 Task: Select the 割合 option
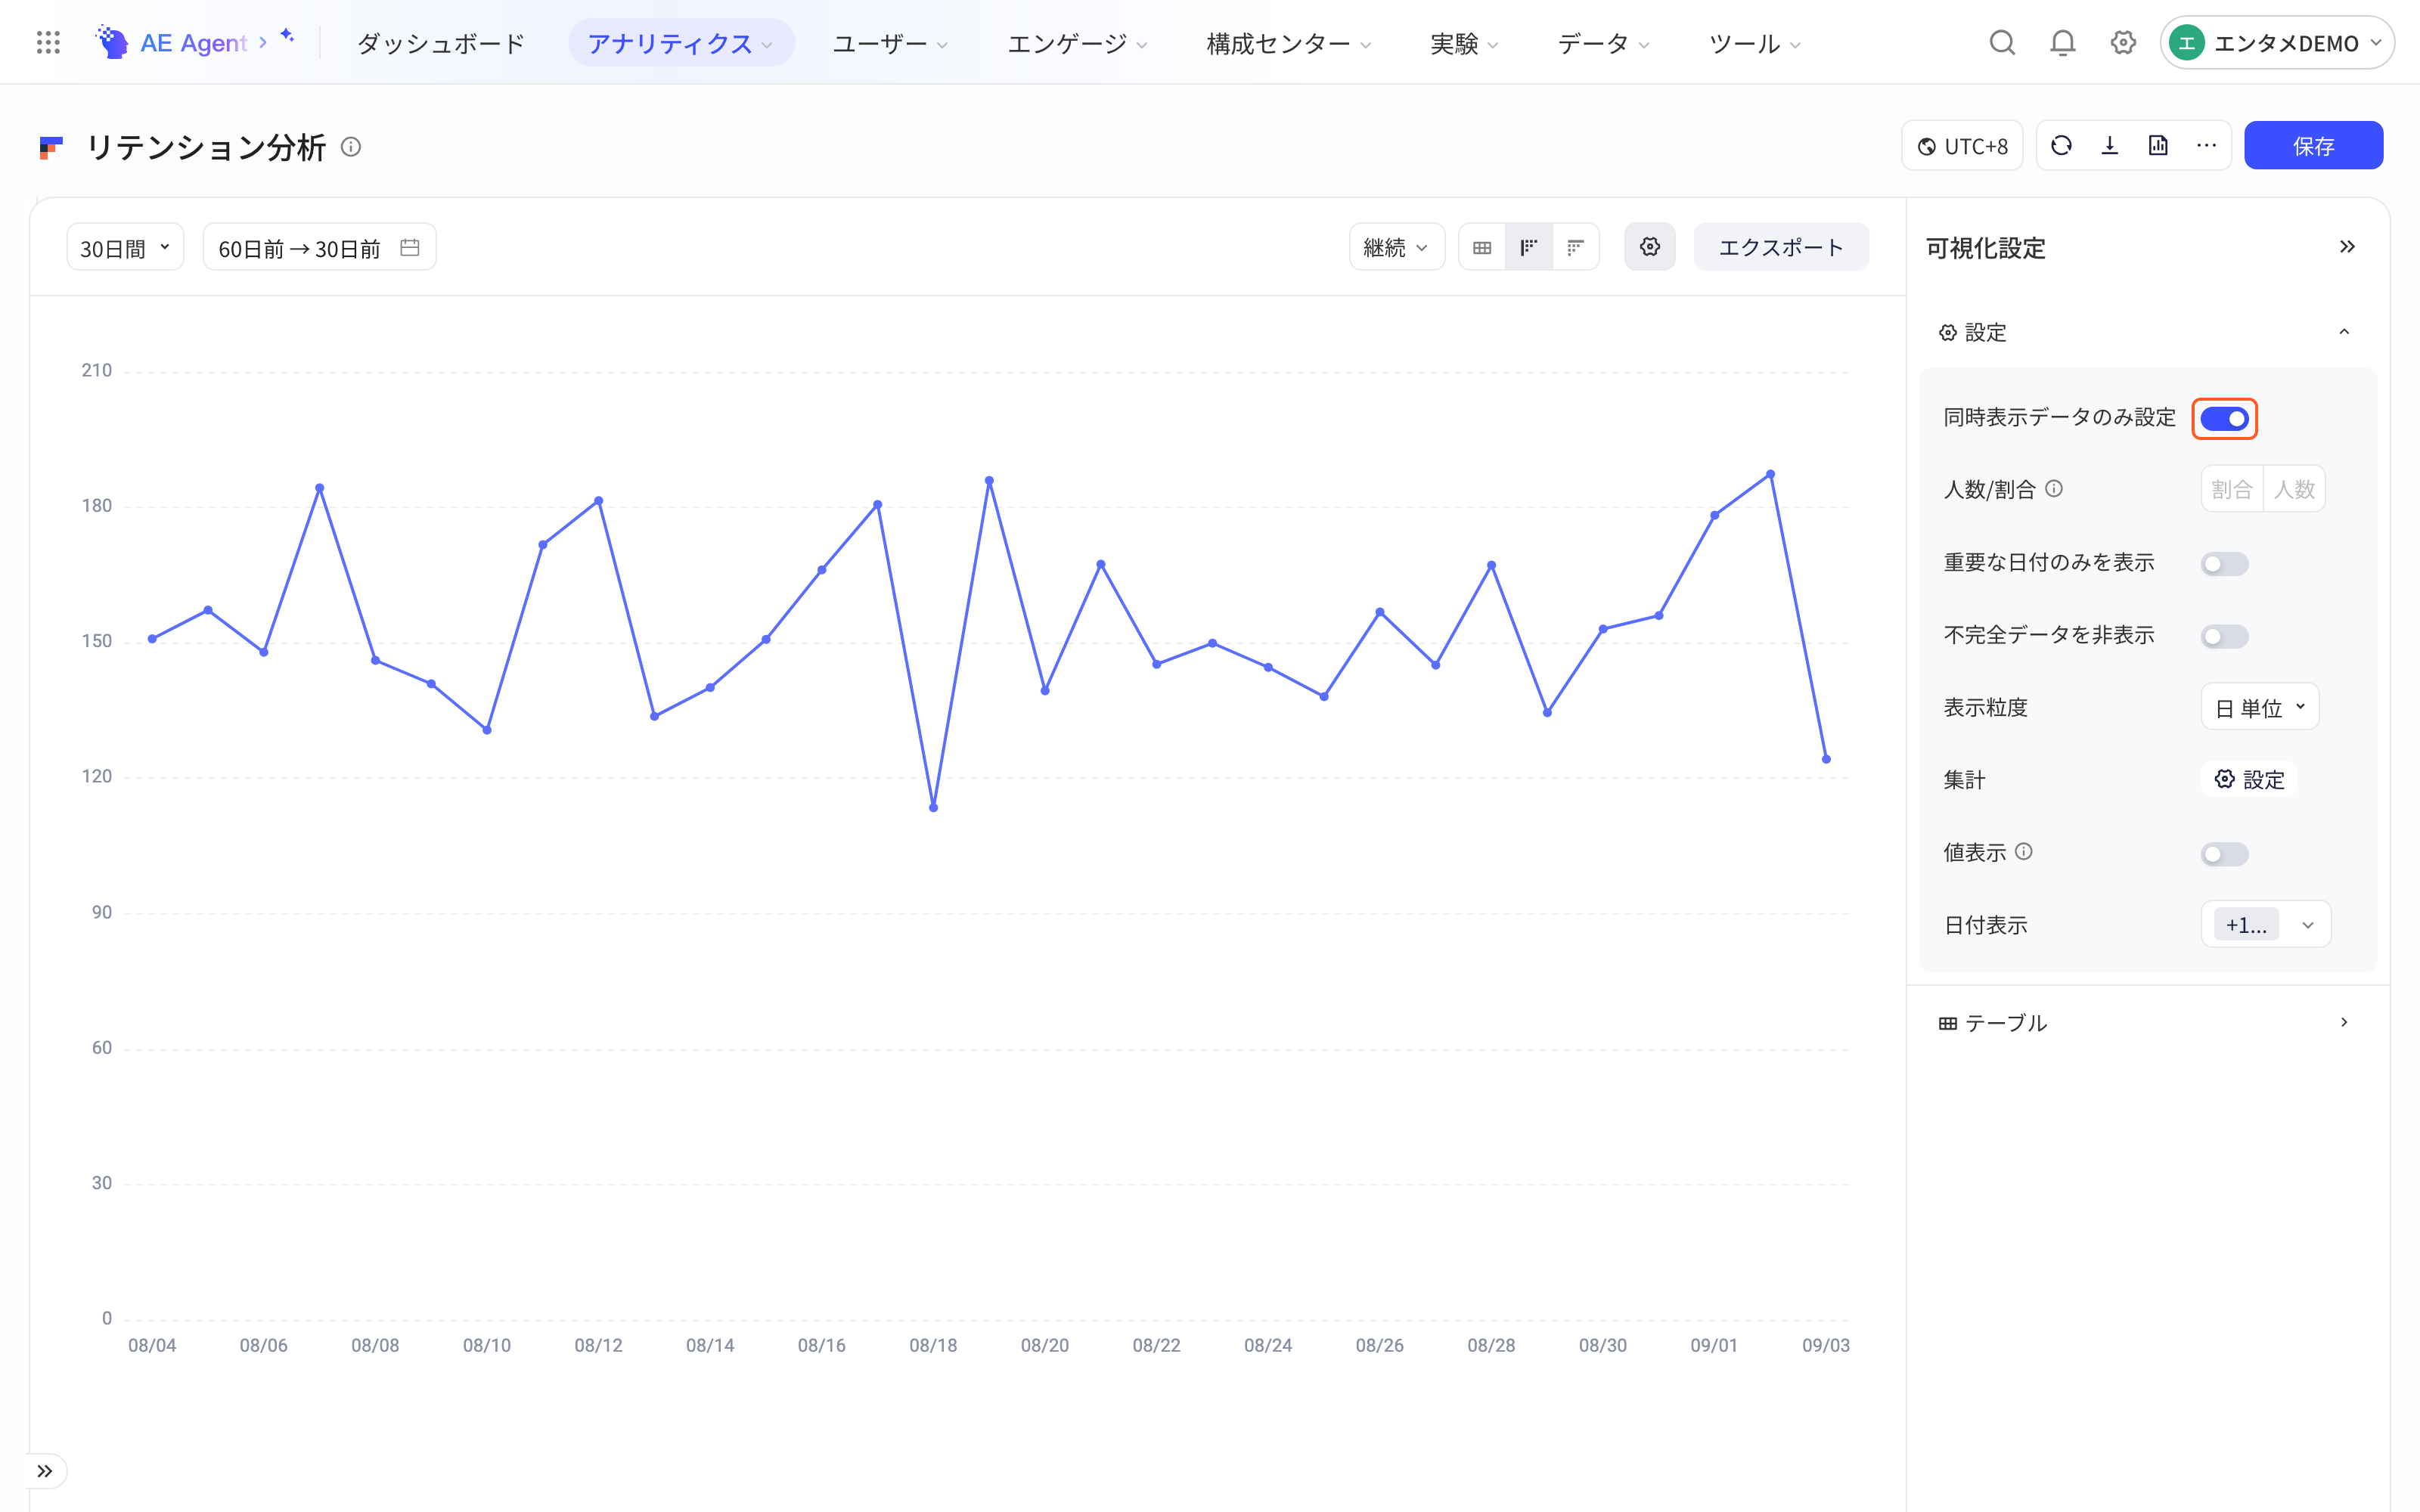point(2232,489)
